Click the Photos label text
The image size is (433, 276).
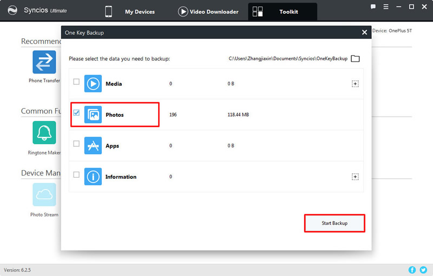point(115,115)
